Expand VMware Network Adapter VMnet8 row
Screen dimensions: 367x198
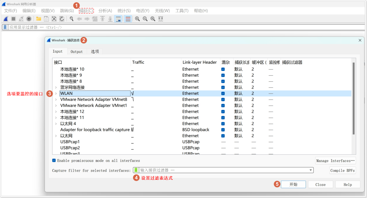click(x=56, y=100)
